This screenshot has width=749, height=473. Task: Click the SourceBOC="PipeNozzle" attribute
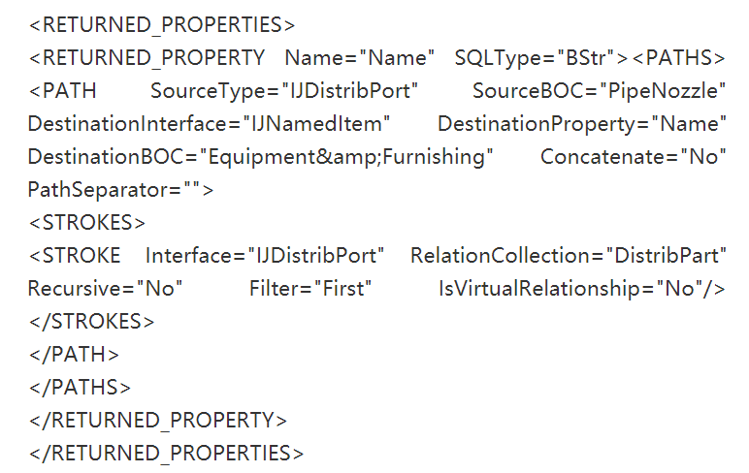click(599, 91)
